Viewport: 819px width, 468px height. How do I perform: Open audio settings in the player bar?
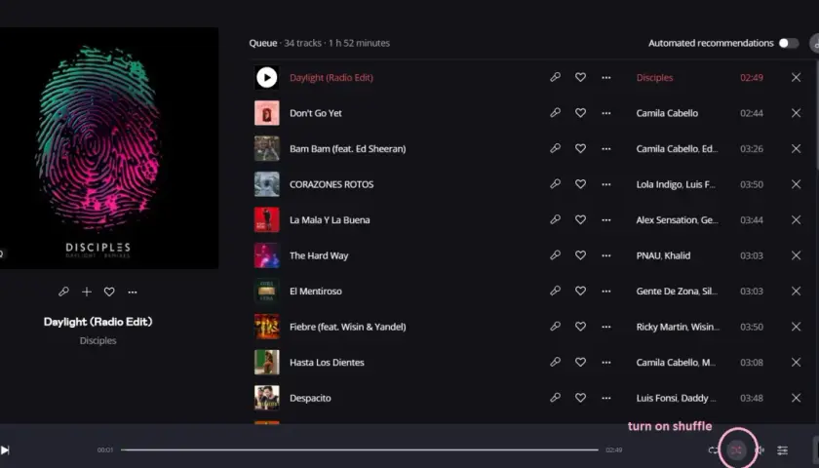pyautogui.click(x=782, y=449)
